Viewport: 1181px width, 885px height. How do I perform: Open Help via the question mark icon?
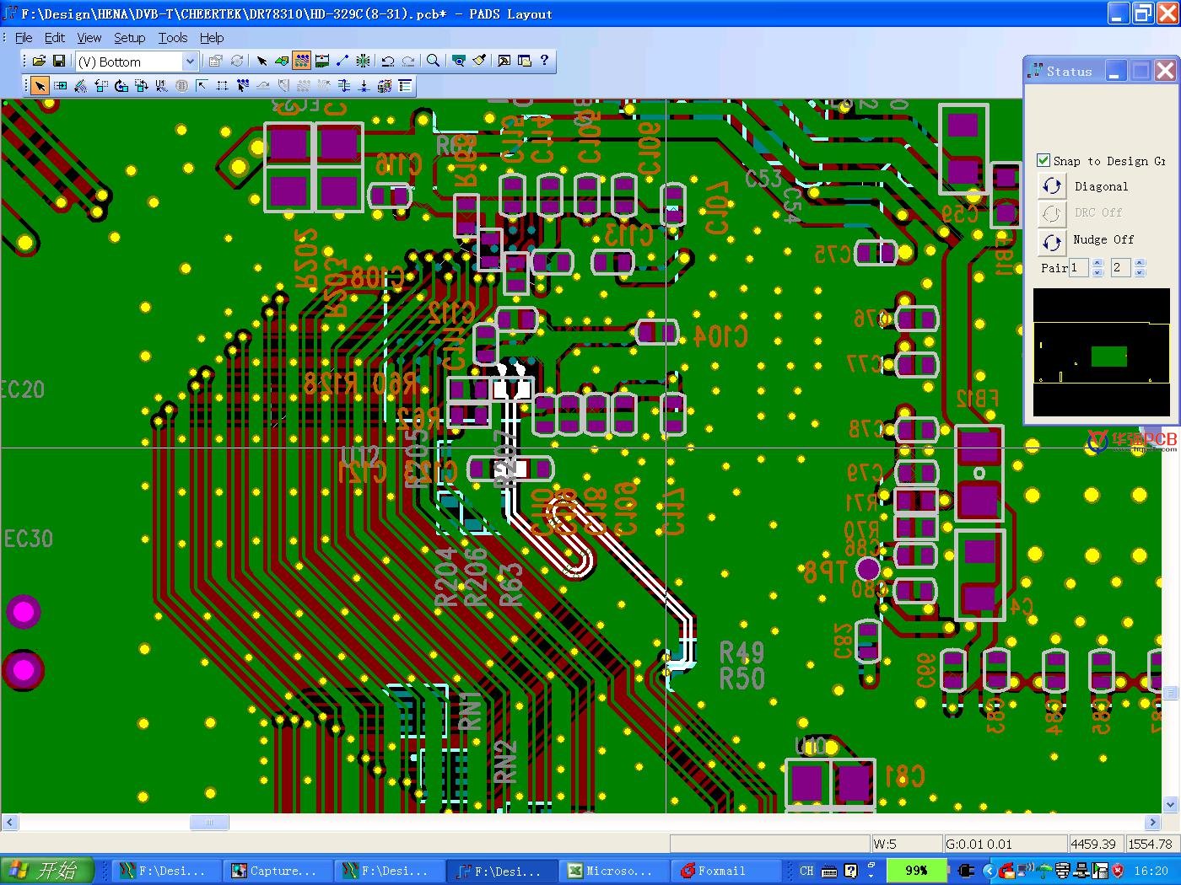[544, 61]
